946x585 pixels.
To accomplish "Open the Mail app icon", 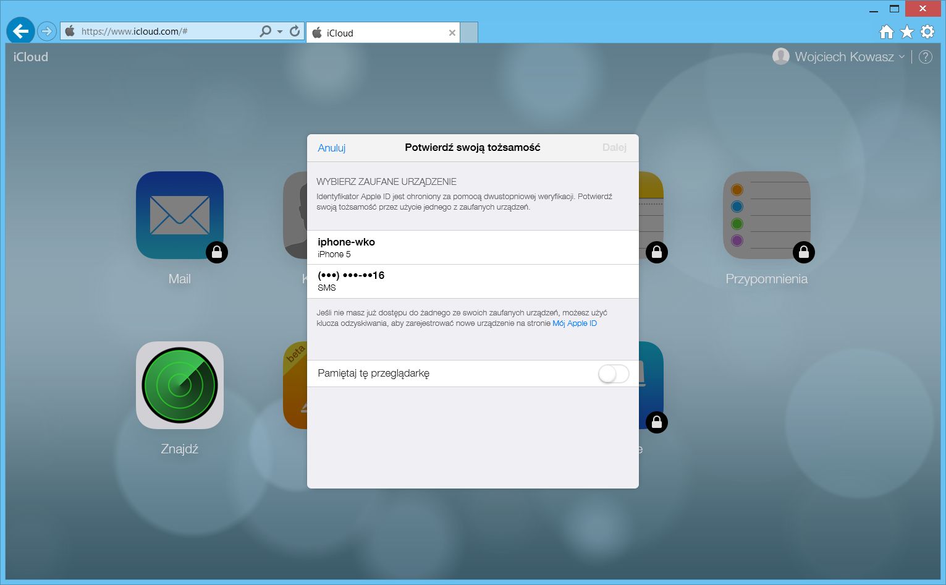I will click(180, 215).
